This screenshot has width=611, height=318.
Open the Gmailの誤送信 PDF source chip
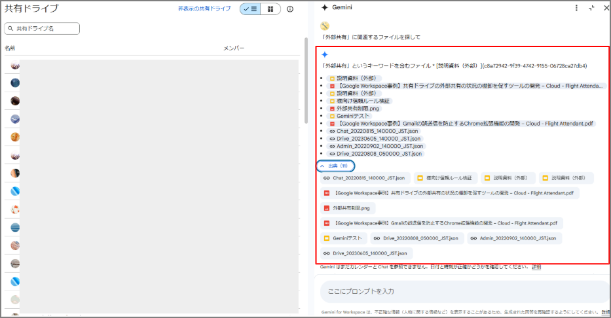pos(441,223)
